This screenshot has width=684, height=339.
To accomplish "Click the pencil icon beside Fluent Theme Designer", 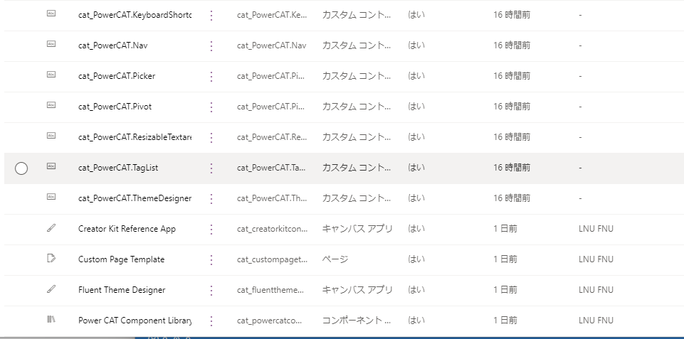I will (x=51, y=289).
